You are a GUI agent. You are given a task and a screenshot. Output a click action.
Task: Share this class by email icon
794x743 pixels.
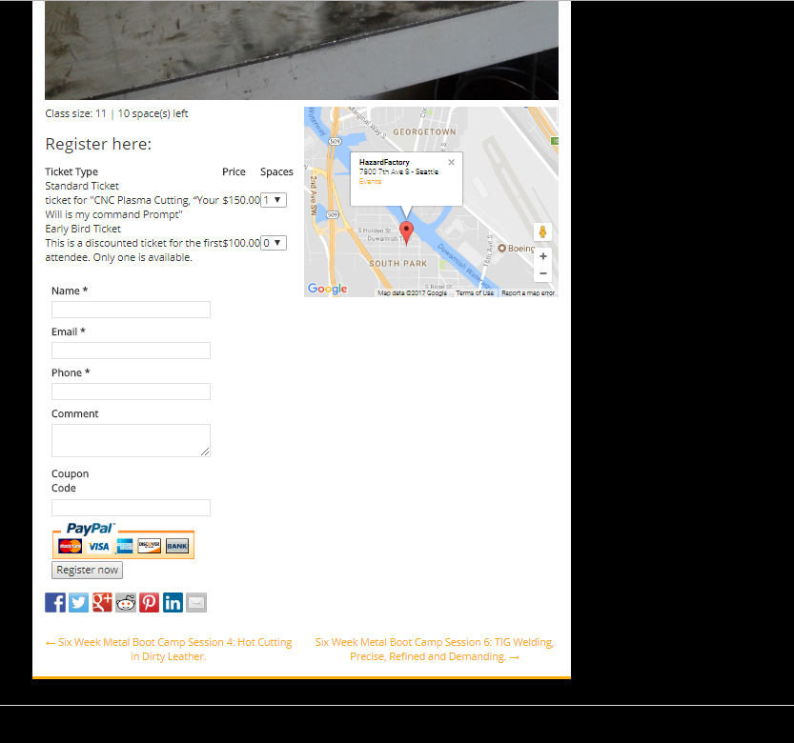click(x=196, y=602)
